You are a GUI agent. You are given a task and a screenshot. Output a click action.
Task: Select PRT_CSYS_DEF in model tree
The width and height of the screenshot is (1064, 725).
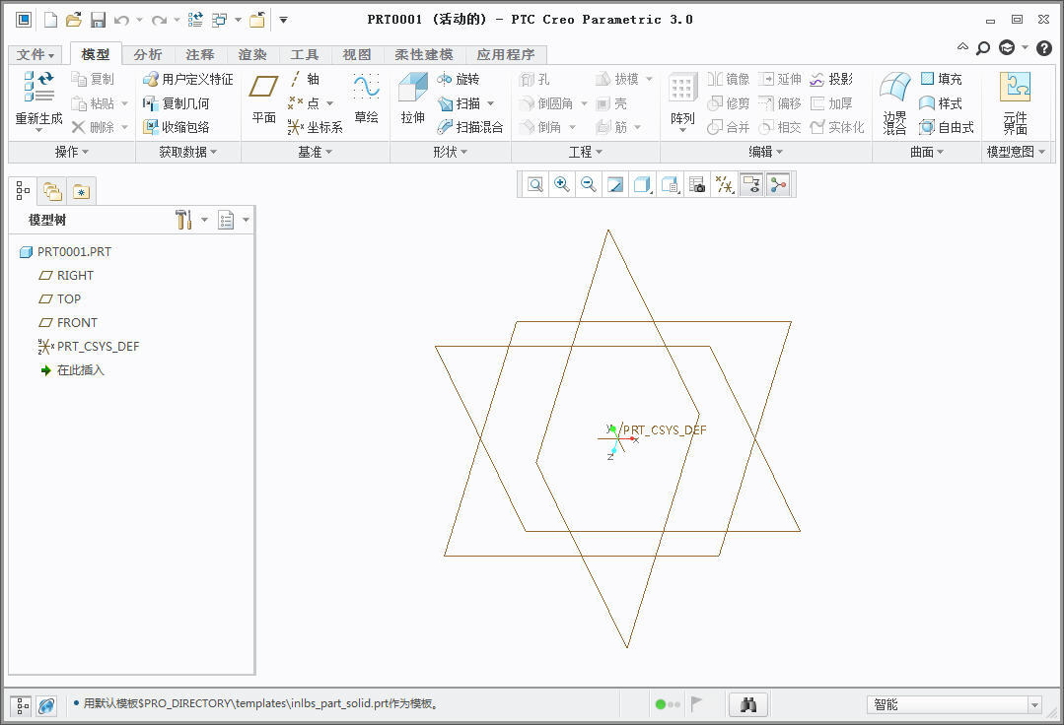pyautogui.click(x=88, y=346)
